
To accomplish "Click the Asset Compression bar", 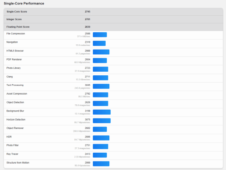I will pyautogui.click(x=100, y=95).
